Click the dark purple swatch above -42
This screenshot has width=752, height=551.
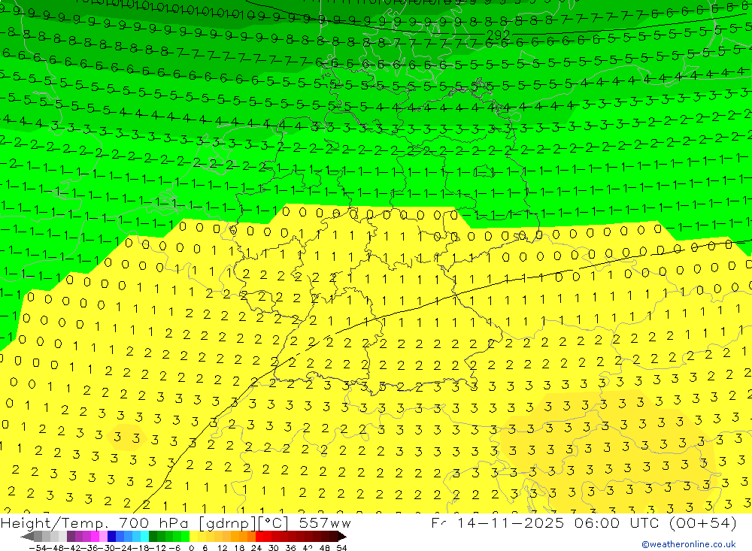(71, 536)
